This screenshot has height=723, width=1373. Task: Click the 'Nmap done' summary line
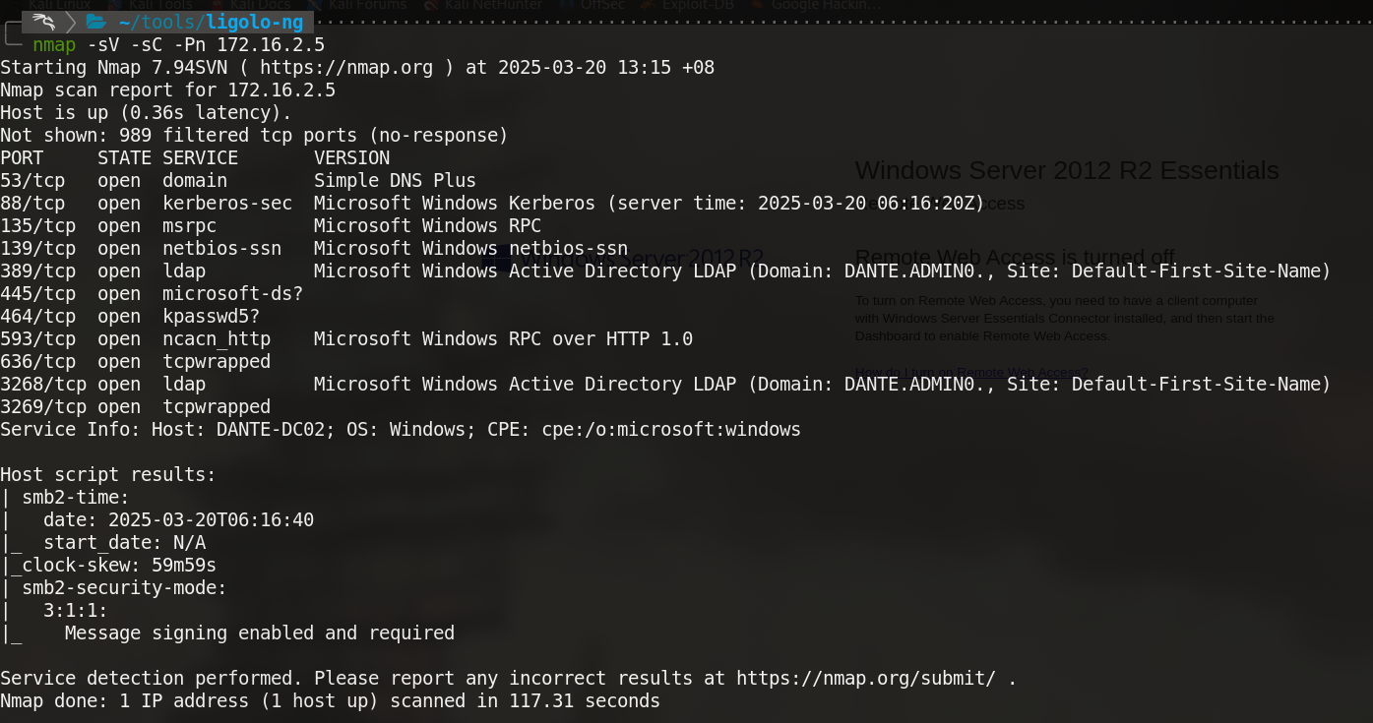coord(330,701)
